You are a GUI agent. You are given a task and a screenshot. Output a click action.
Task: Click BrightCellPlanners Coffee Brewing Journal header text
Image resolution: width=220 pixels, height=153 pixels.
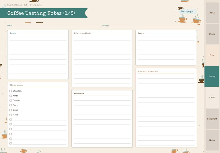[x=25, y=5]
